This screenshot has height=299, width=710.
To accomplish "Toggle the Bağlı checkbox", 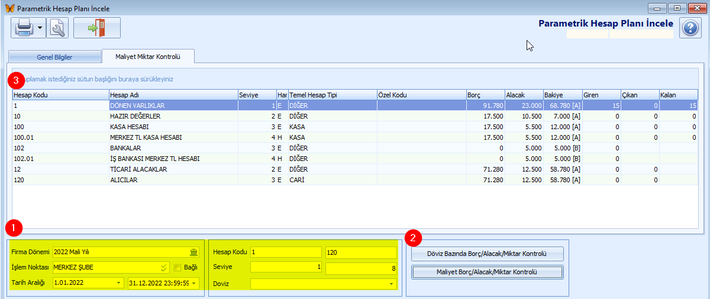I will [178, 268].
